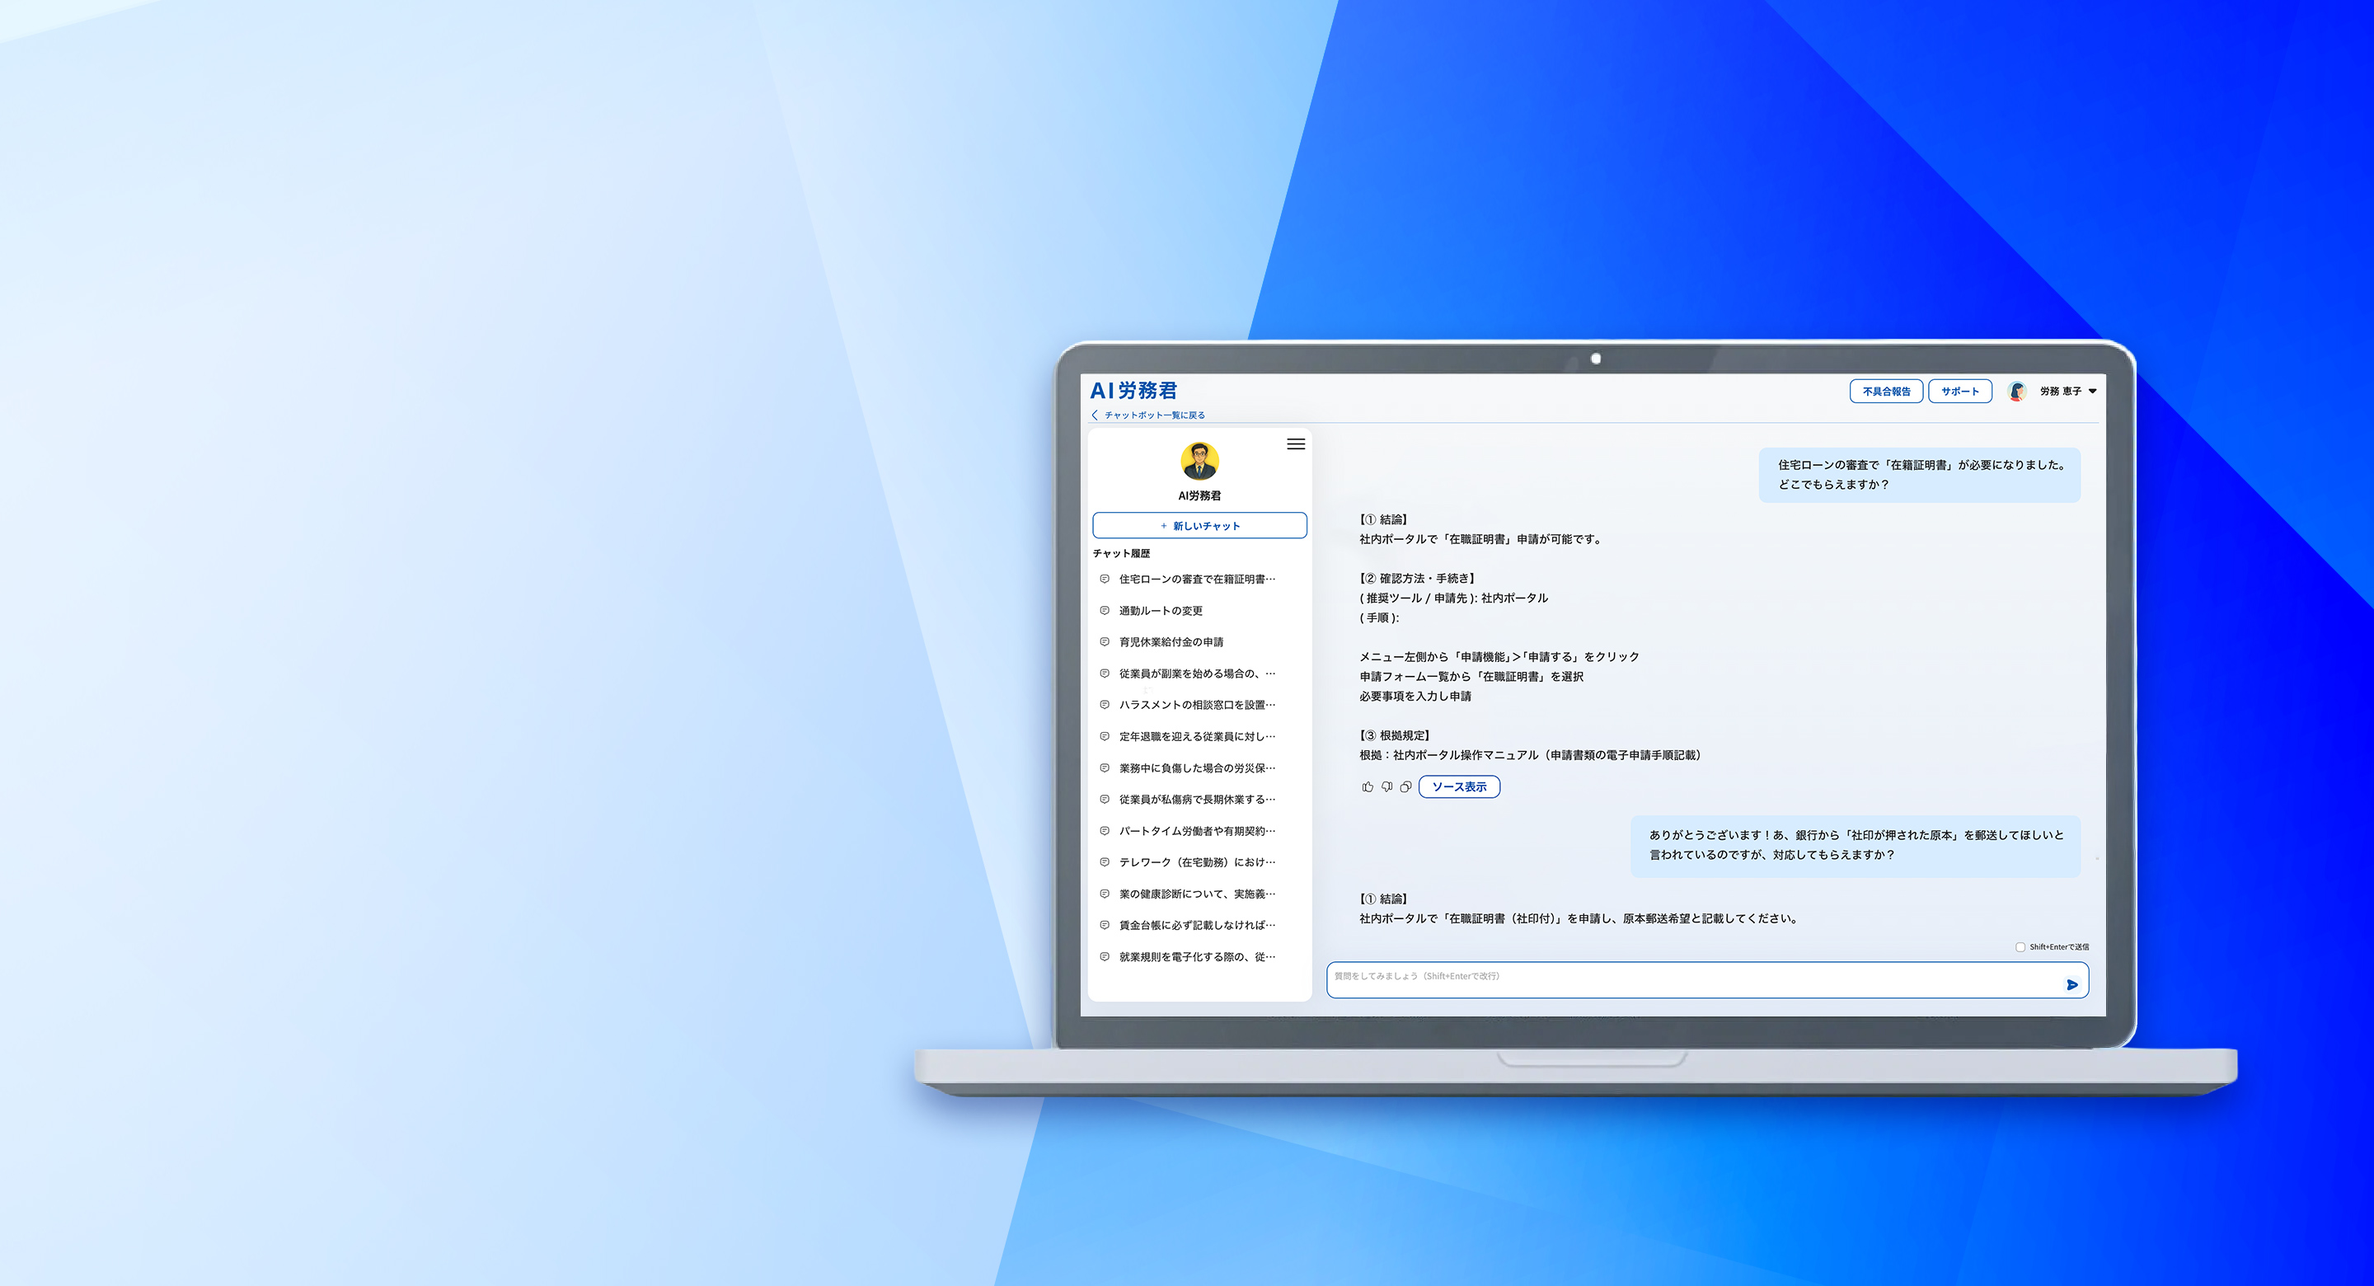Send the message with the paper plane icon

(x=2071, y=984)
